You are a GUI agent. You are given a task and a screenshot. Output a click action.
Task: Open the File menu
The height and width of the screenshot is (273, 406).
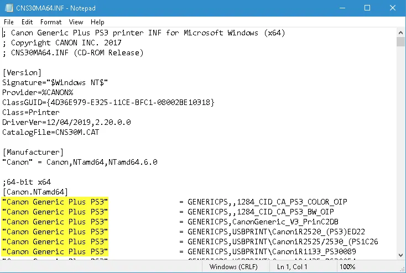coord(9,22)
